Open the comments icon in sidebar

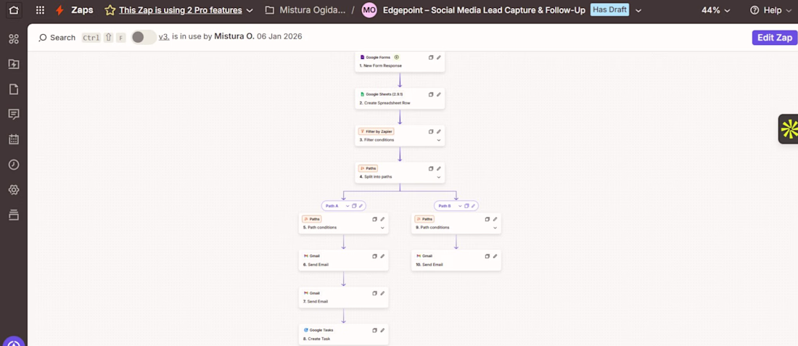[x=14, y=114]
